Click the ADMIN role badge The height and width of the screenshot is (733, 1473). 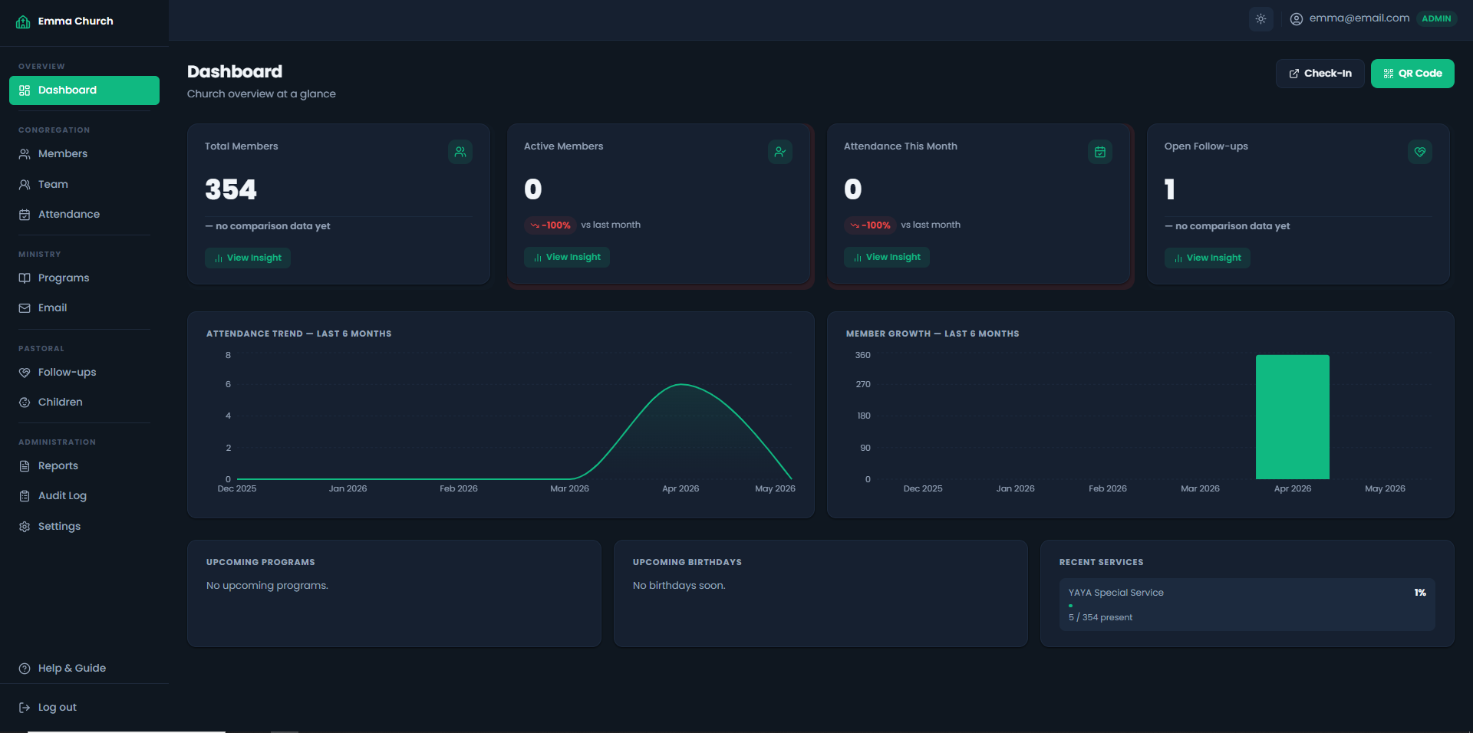pyautogui.click(x=1436, y=19)
